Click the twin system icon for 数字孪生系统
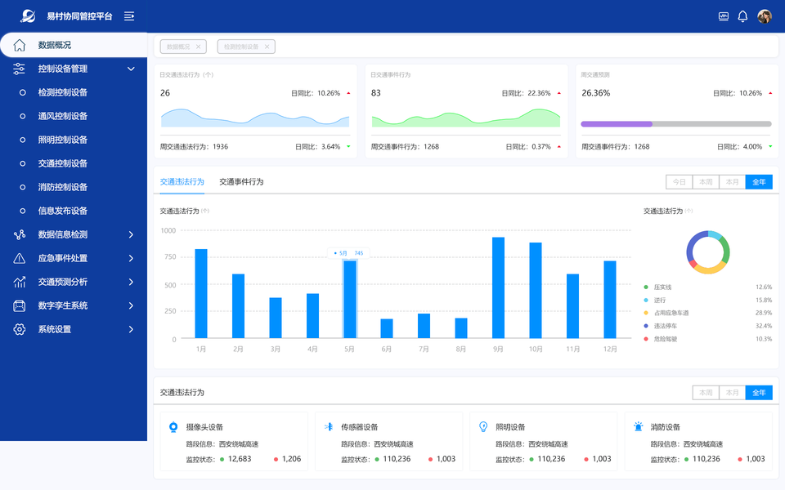 coord(19,305)
